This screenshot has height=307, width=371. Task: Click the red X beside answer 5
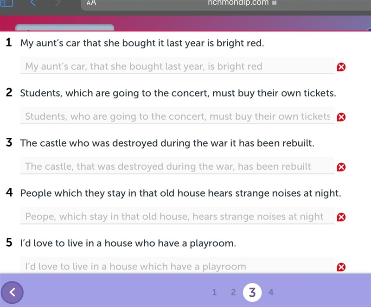pos(341,267)
